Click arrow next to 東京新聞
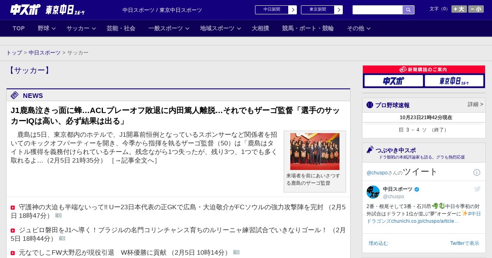The height and width of the screenshot is (258, 492). click(339, 10)
